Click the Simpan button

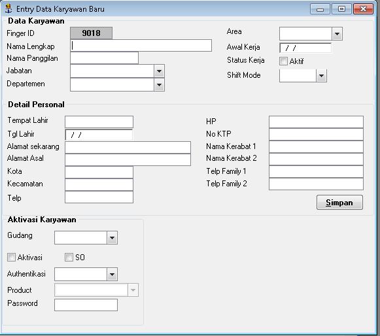pyautogui.click(x=339, y=202)
